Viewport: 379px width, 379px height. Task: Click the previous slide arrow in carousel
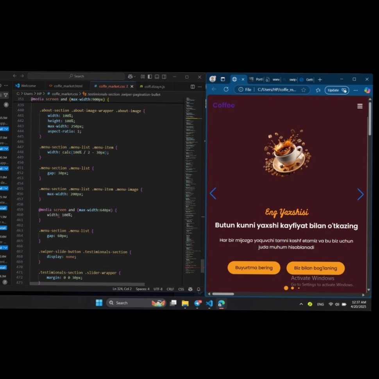click(213, 193)
